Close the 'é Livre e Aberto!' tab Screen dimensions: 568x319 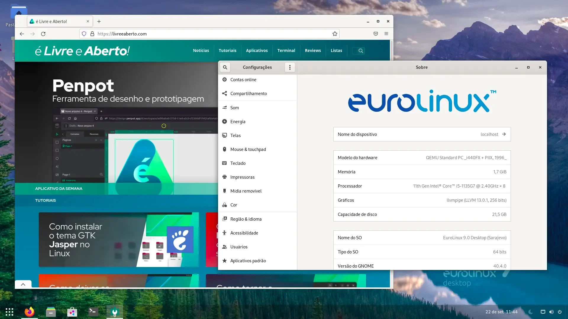(88, 22)
